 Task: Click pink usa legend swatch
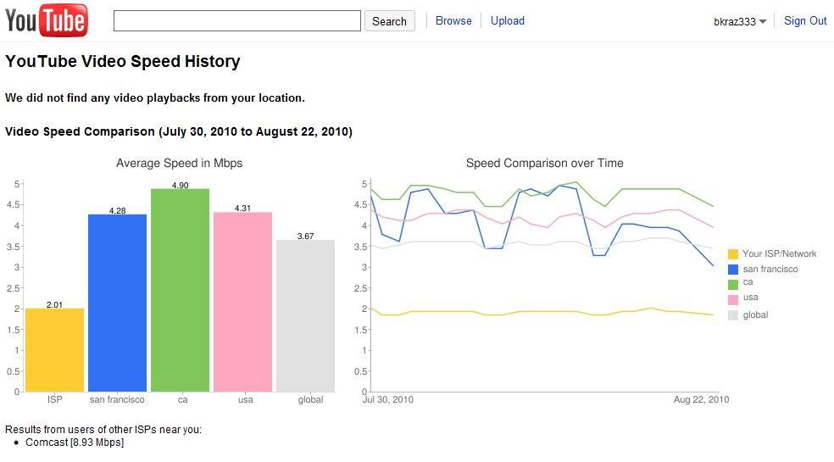[x=733, y=298]
